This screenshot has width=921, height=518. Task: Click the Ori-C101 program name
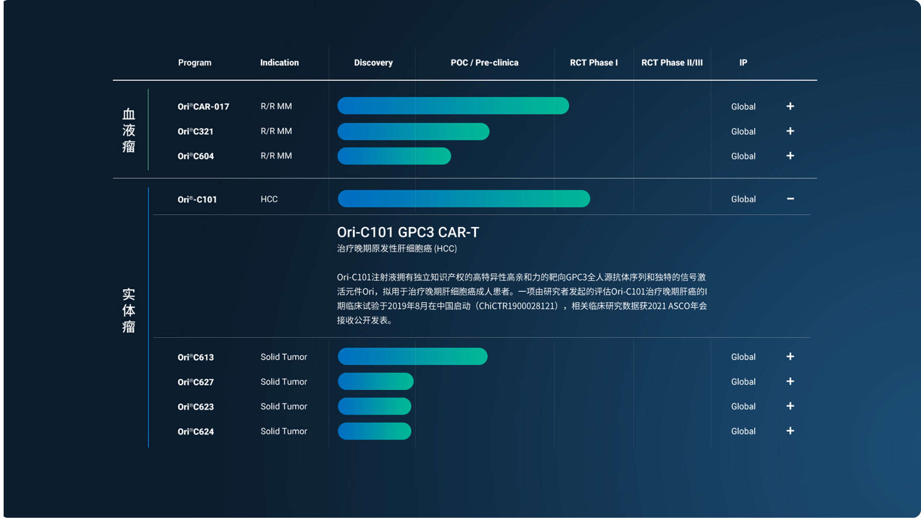[x=197, y=199]
